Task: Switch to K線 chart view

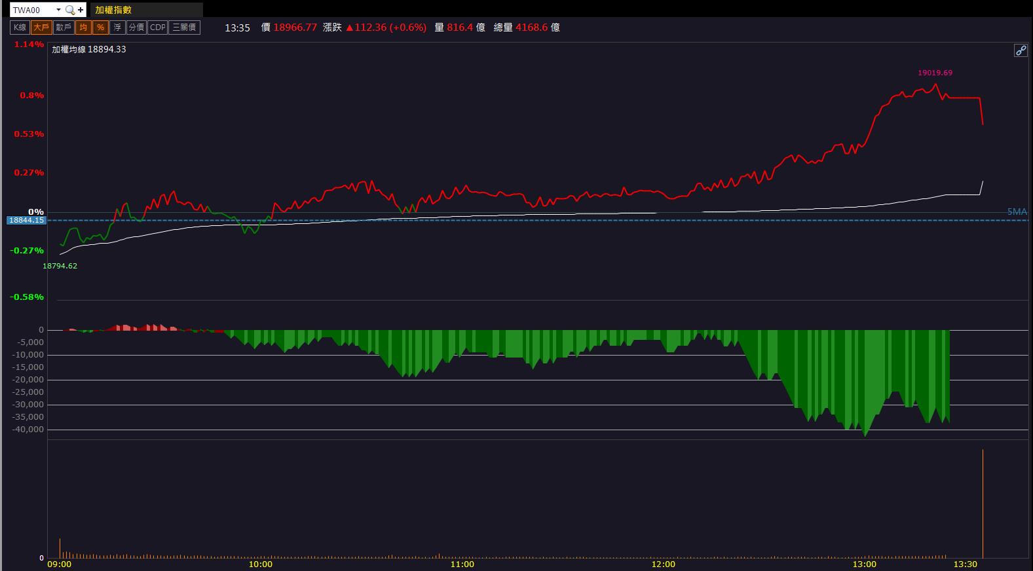Action: [20, 28]
